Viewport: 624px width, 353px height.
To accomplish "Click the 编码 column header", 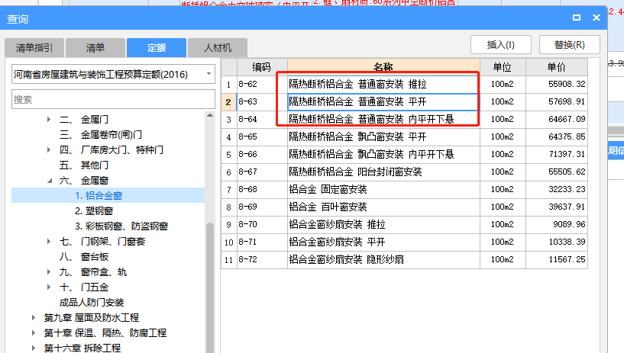I will (262, 67).
